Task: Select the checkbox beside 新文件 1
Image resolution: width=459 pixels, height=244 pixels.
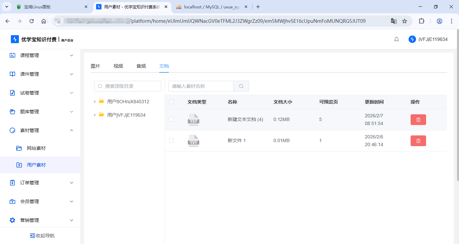Action: [x=171, y=140]
